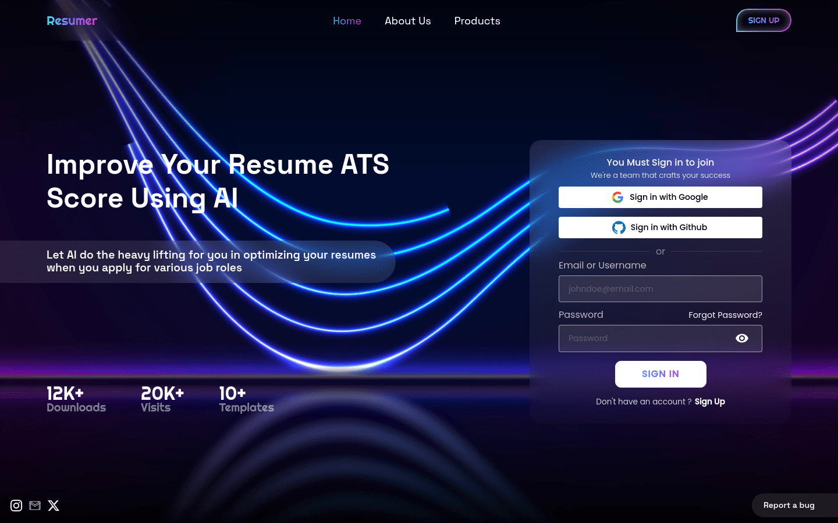Screen dimensions: 838x523
Task: Open the Instagram profile icon
Action: tap(16, 506)
